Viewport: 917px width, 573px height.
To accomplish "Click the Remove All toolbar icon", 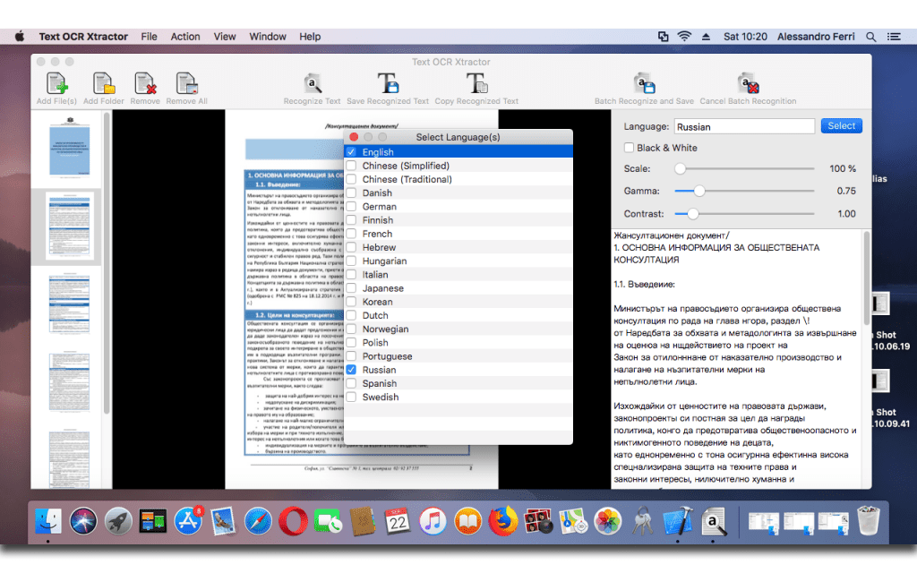I will 186,85.
